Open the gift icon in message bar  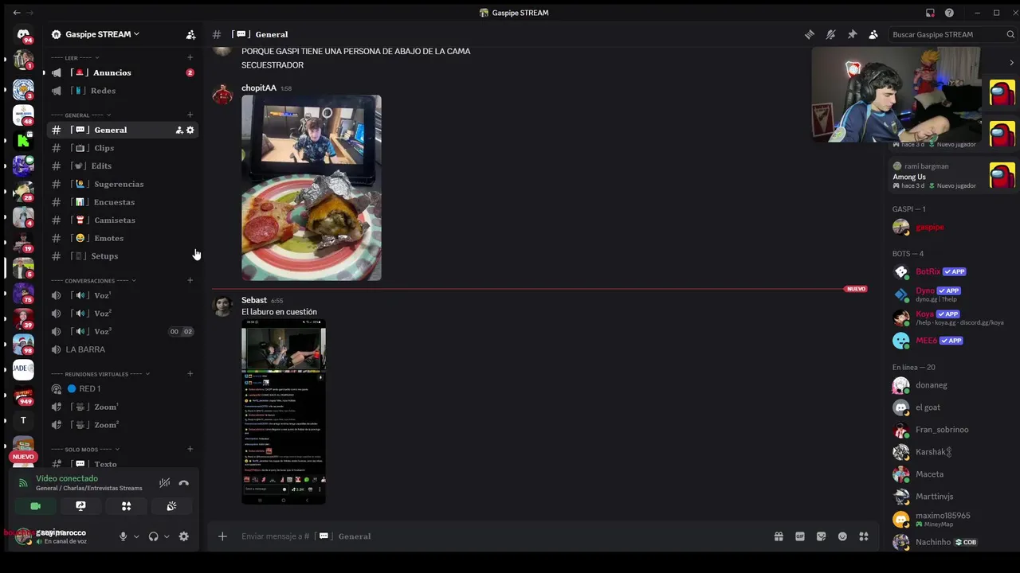[779, 536]
